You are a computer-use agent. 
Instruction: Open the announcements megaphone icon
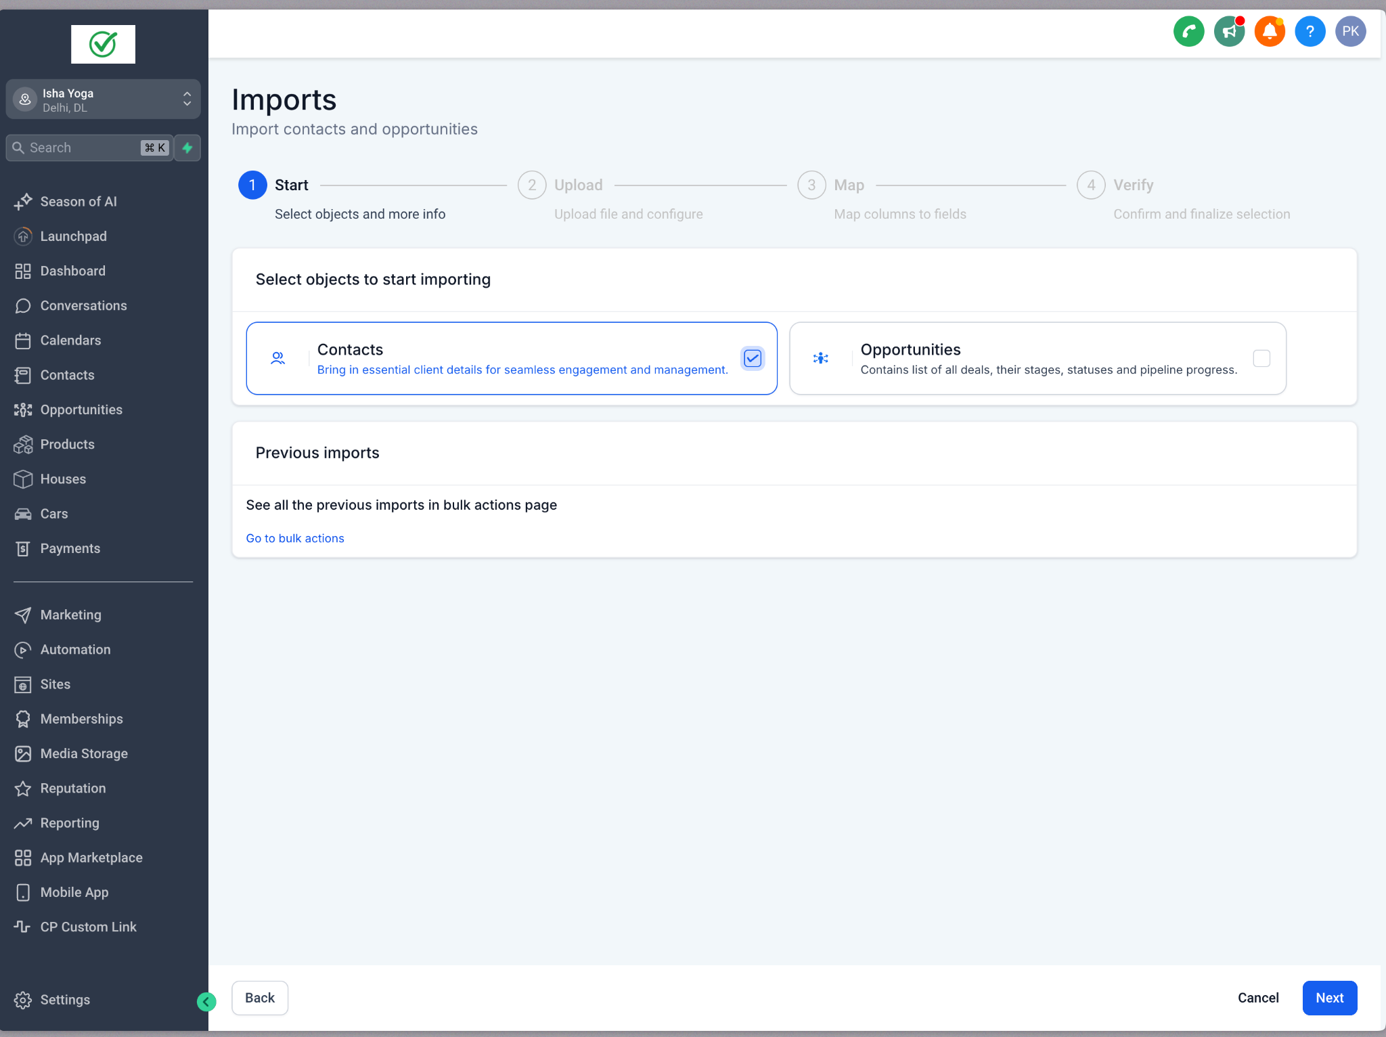[x=1228, y=31]
